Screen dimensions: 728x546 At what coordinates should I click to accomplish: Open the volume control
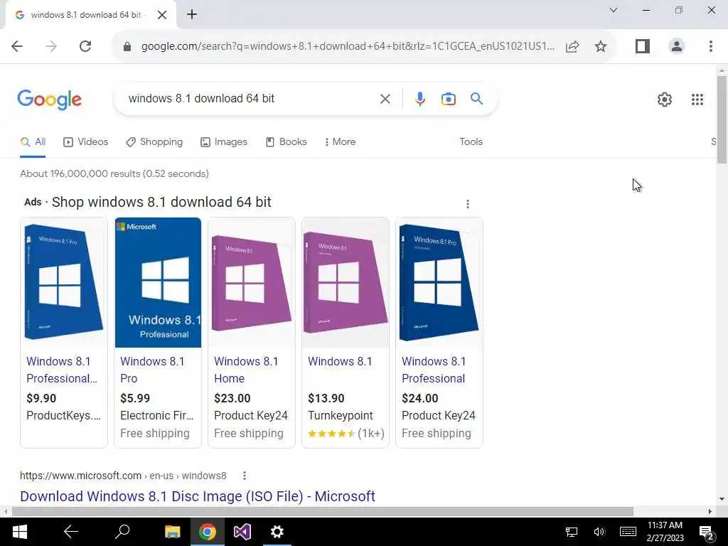(x=599, y=532)
